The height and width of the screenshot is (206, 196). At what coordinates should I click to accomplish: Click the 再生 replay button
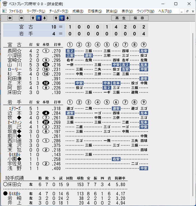click(x=120, y=18)
